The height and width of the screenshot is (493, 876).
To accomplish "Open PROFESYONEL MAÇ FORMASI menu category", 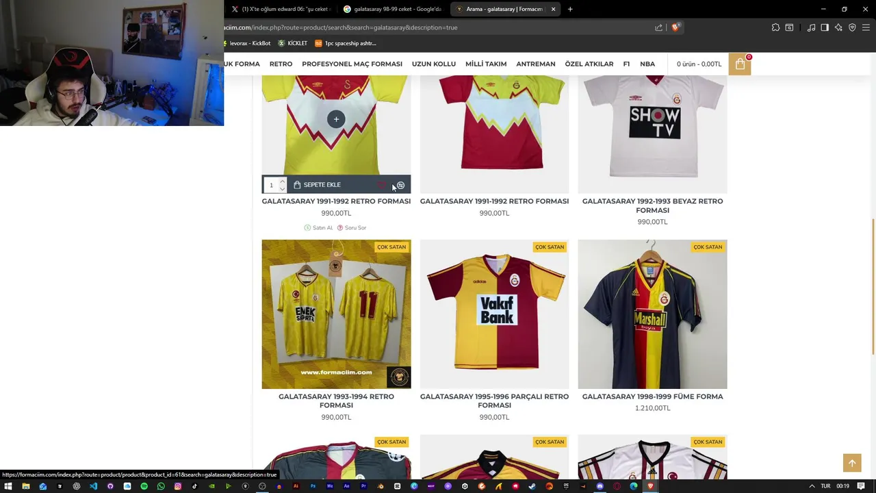I will 352,64.
